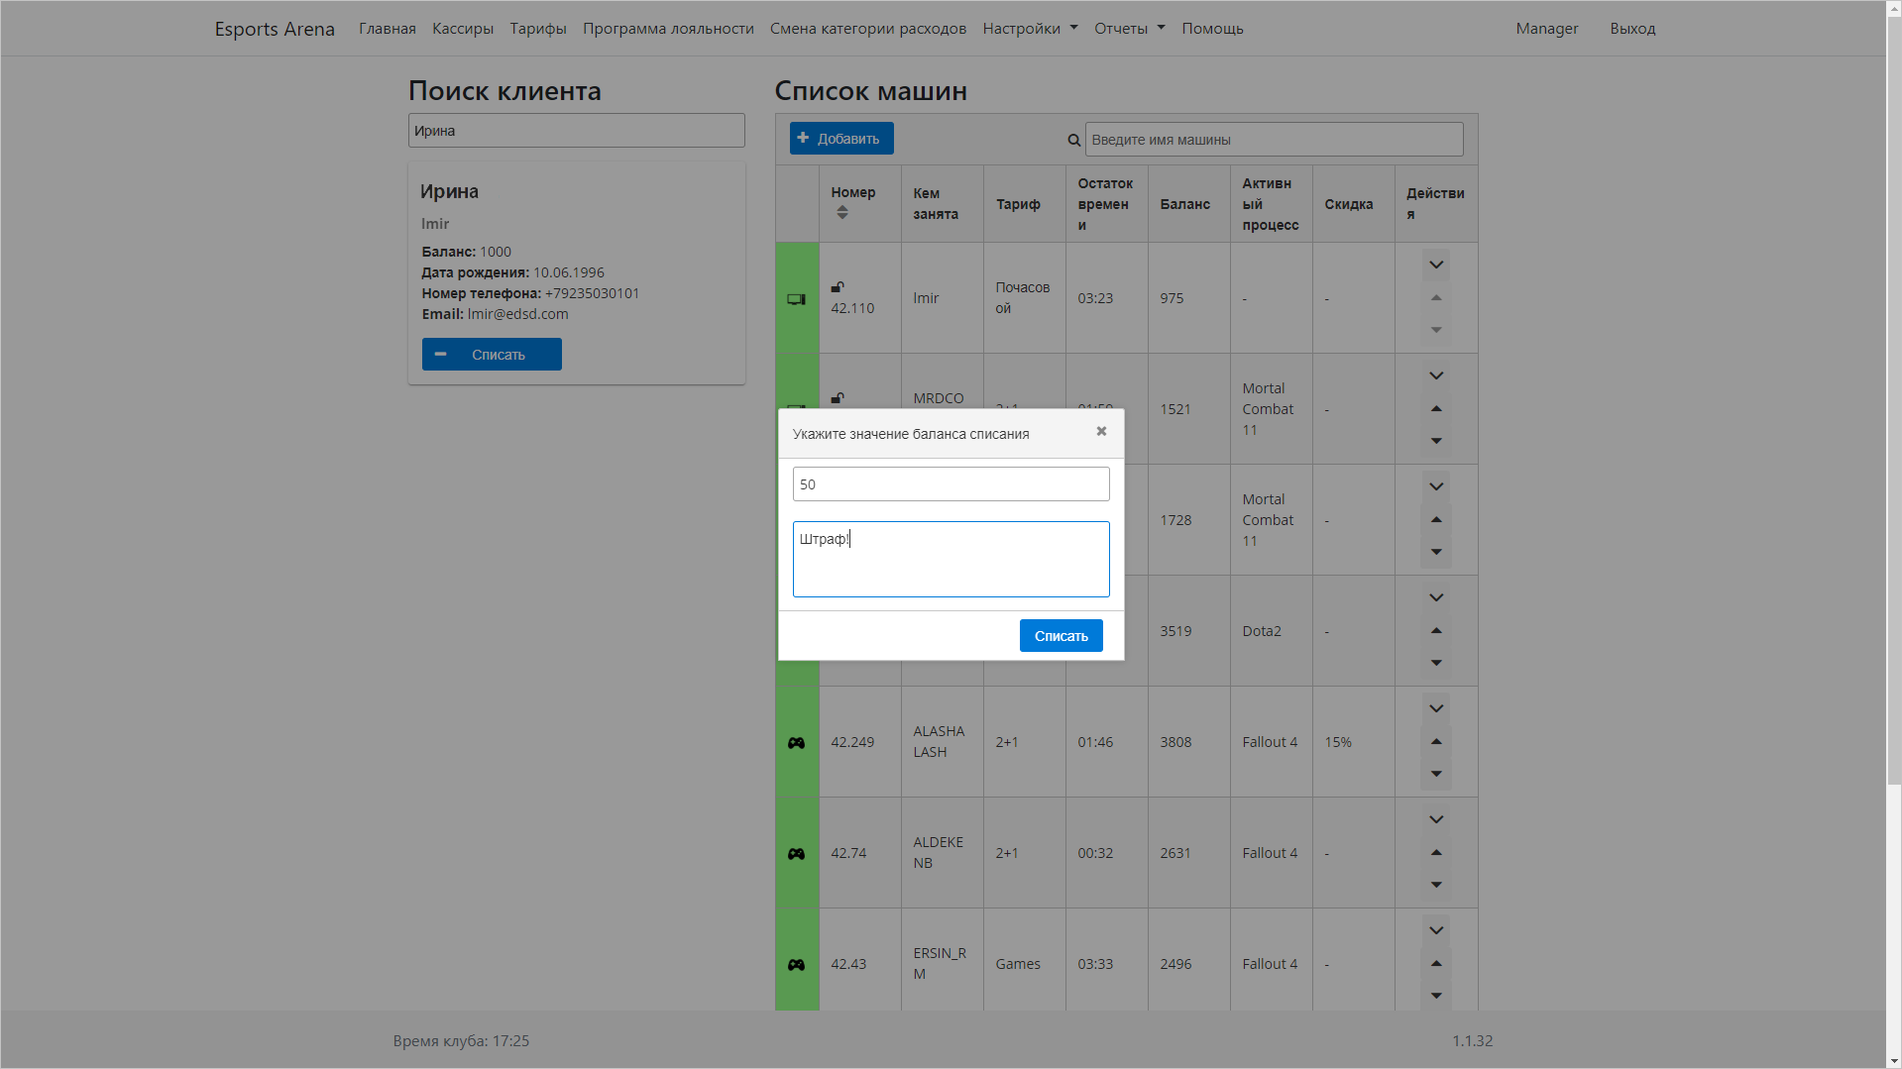Confirm write-off with the dialog's Списать button
Viewport: 1902px width, 1069px height.
[x=1061, y=636]
